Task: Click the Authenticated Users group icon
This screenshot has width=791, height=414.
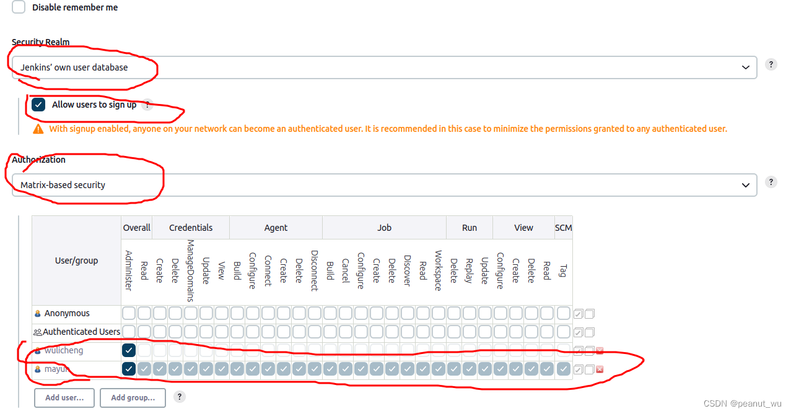Action: 38,332
